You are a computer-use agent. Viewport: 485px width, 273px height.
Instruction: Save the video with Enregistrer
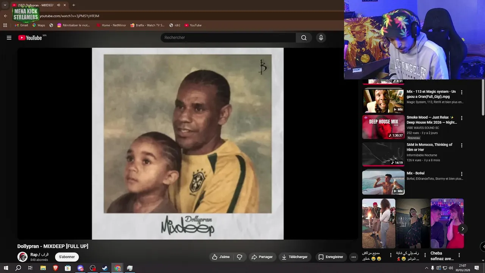(x=331, y=257)
